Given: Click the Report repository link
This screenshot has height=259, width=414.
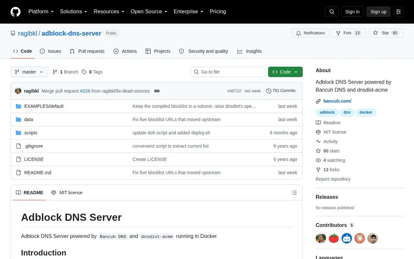Looking at the screenshot, I should pyautogui.click(x=333, y=179).
